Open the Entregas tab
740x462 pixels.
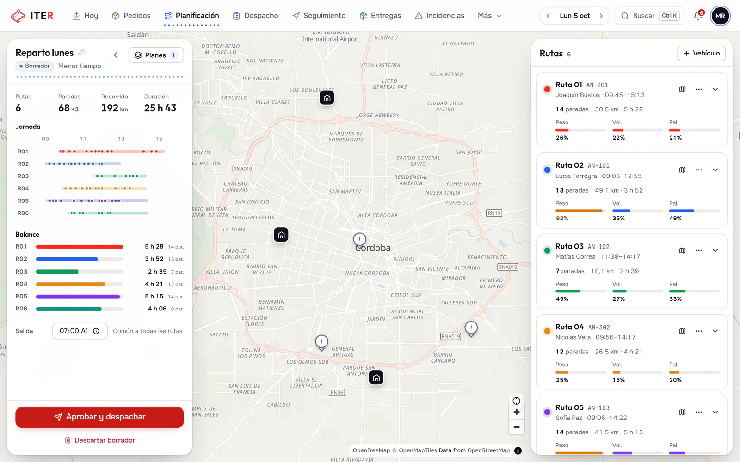coord(381,16)
